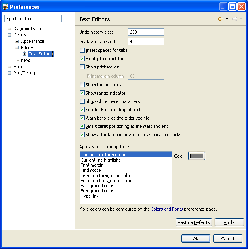Select Hyperlink in color list
248x249 pixels.
(x=126, y=196)
